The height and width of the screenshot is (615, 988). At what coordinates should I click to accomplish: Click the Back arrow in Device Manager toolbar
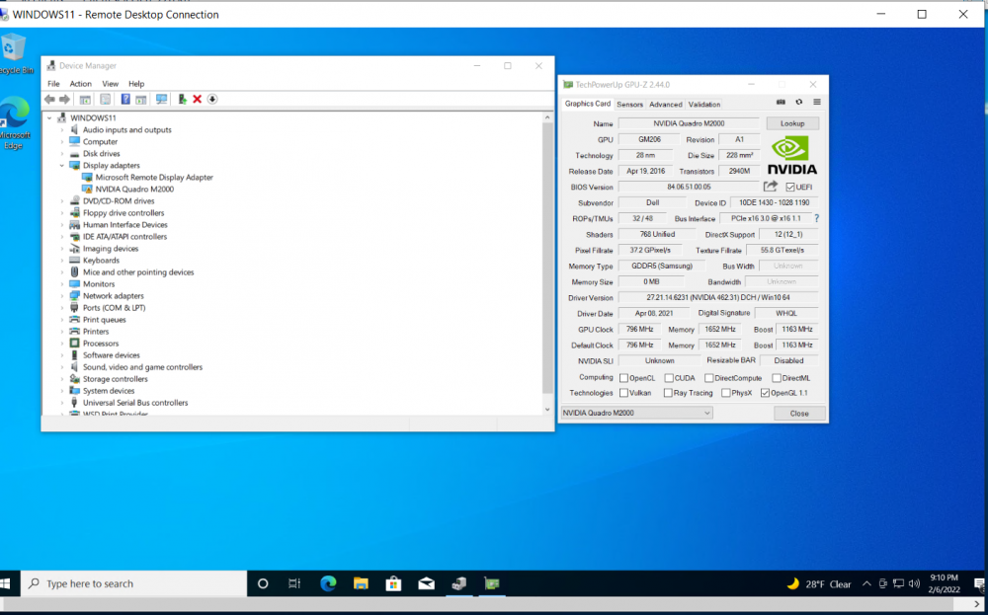[49, 100]
